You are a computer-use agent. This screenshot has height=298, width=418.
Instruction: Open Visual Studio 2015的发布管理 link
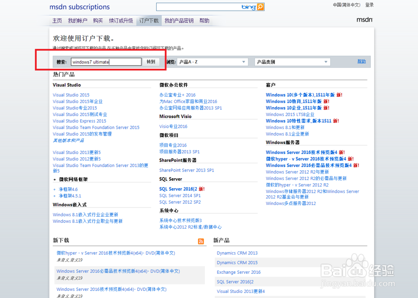tap(82, 134)
